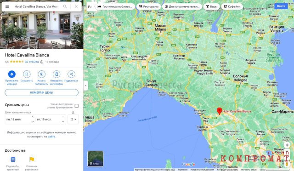Click the Генуя Genova city label
This screenshot has width=294, height=171.
[x=151, y=83]
